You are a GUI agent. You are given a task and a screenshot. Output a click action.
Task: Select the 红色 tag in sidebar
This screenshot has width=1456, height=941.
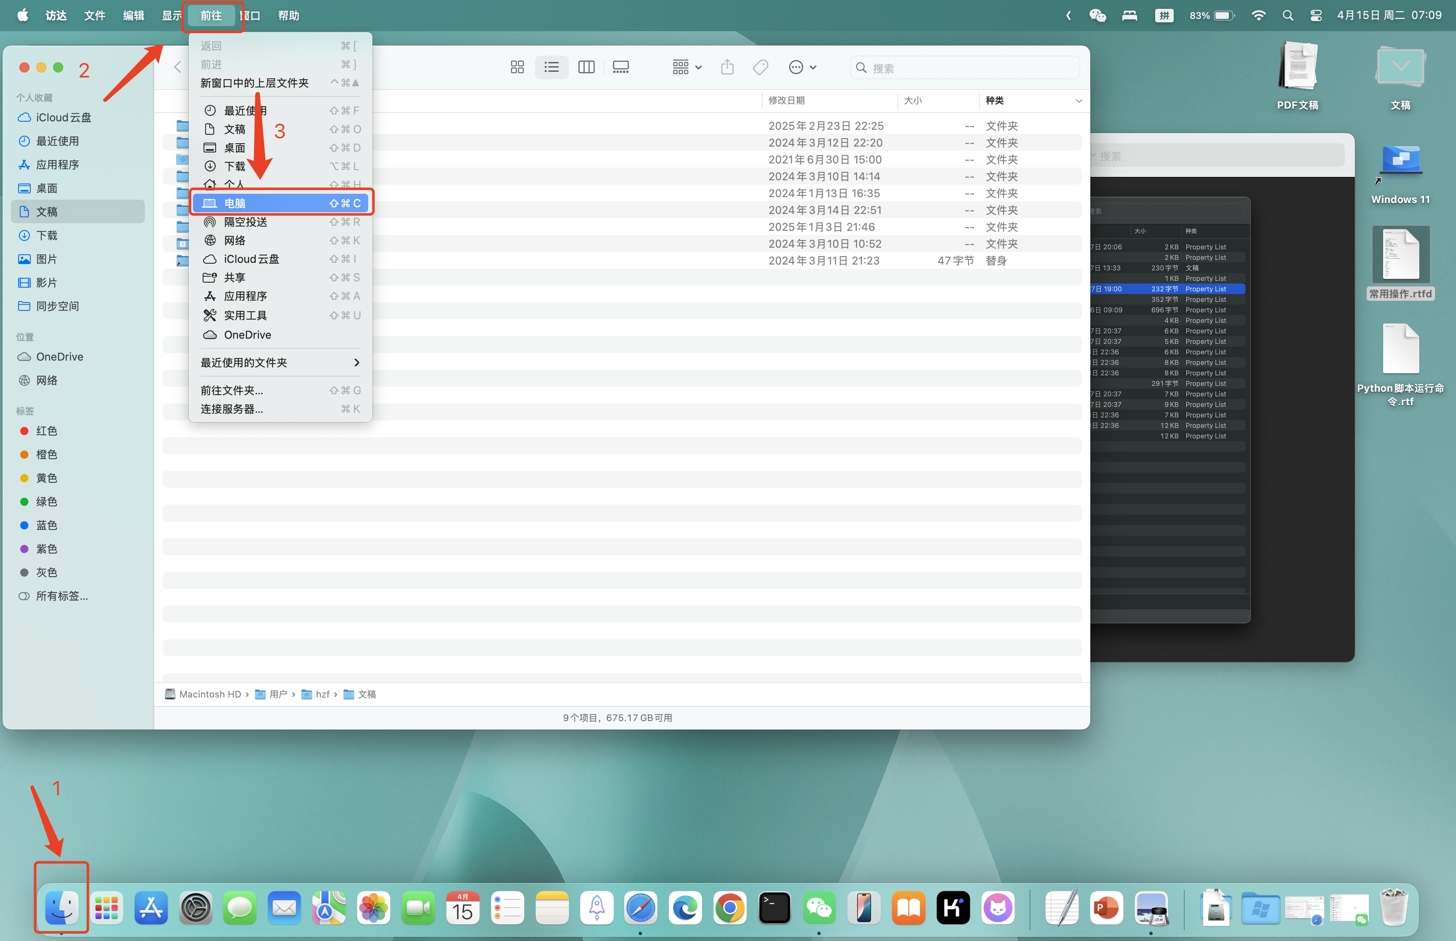46,431
